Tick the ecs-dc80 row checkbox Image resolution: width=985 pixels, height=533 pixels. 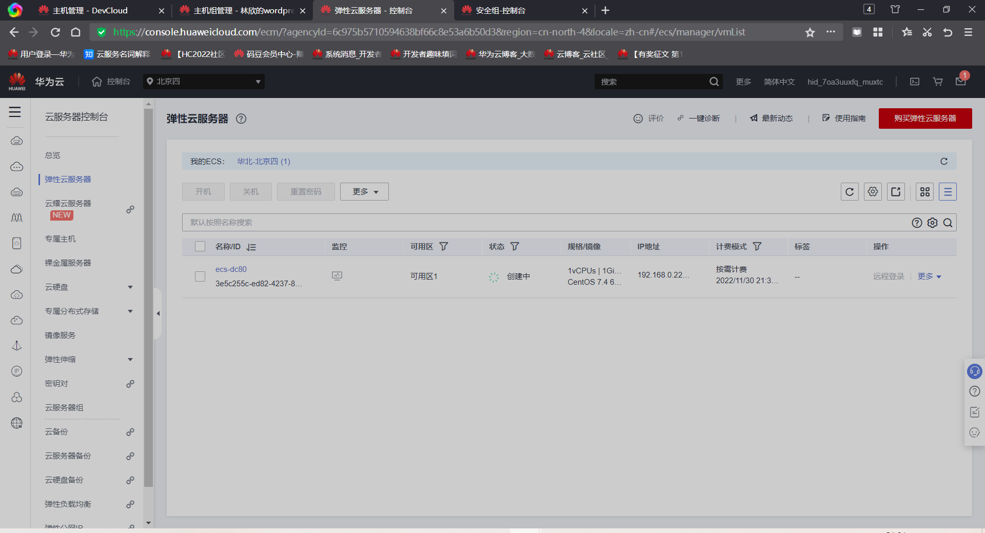(x=200, y=277)
